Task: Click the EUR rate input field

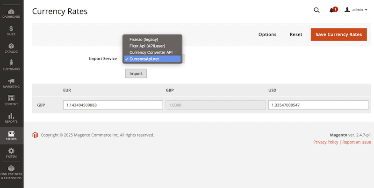Action: pos(113,105)
